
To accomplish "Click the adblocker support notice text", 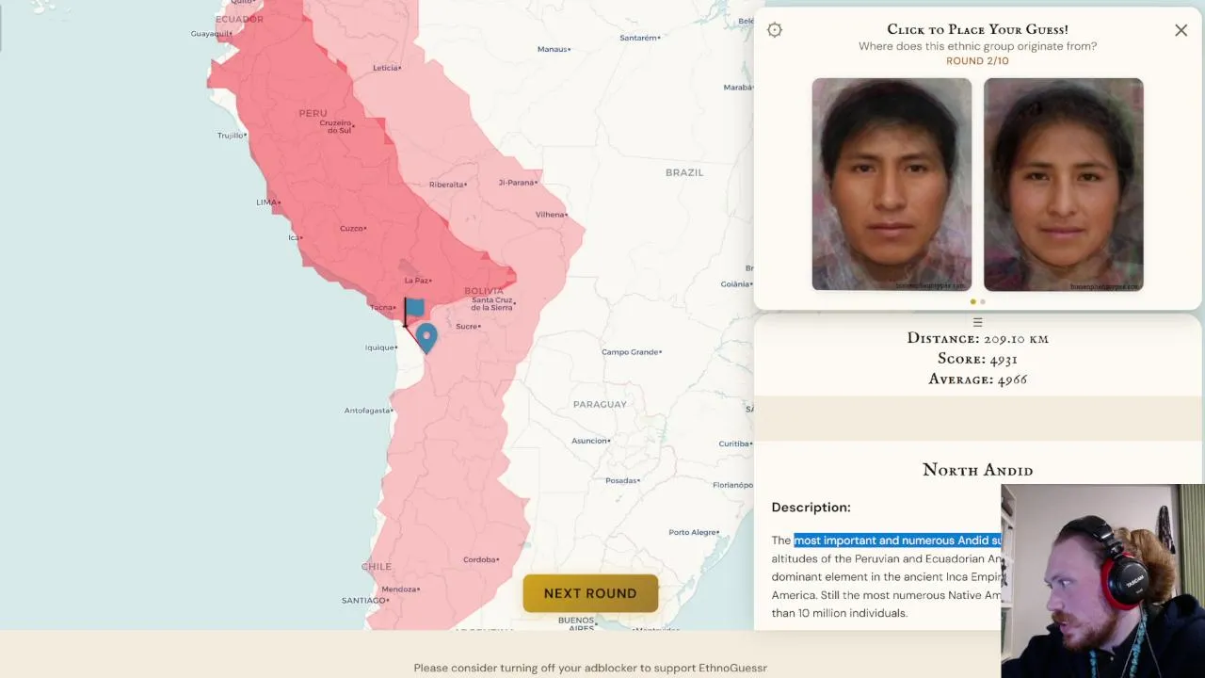I will coord(590,668).
